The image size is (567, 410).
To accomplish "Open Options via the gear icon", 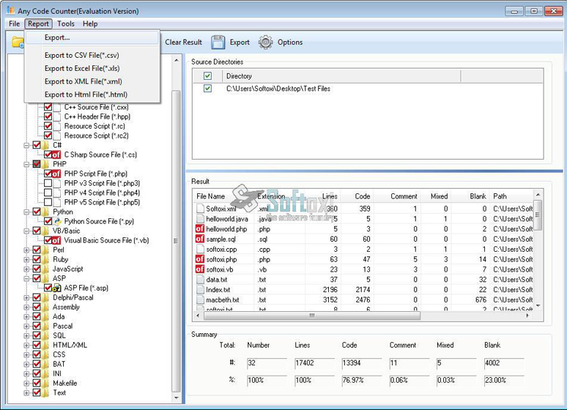I will coord(265,42).
